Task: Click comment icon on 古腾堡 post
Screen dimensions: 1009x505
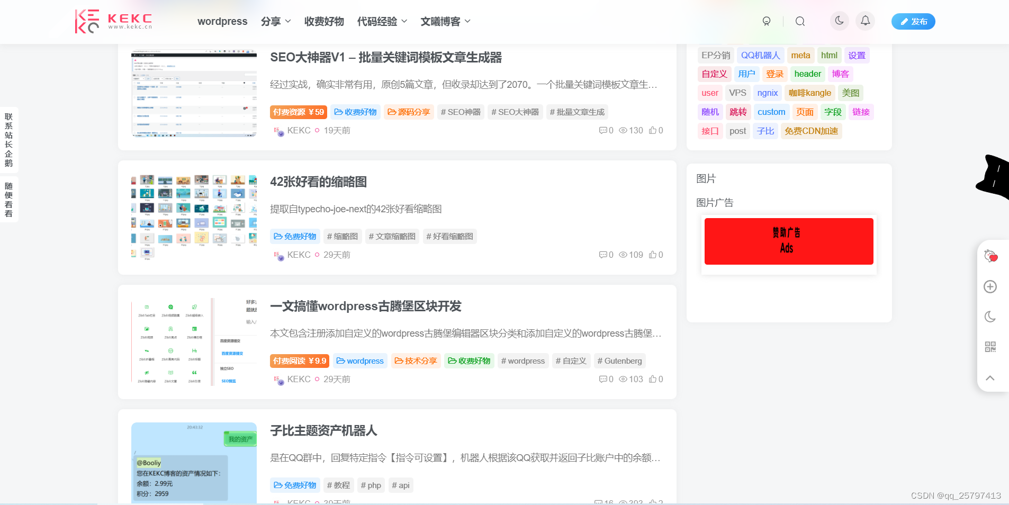Action: (603, 379)
